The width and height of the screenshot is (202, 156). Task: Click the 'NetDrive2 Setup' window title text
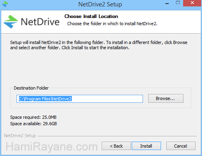(100, 4)
